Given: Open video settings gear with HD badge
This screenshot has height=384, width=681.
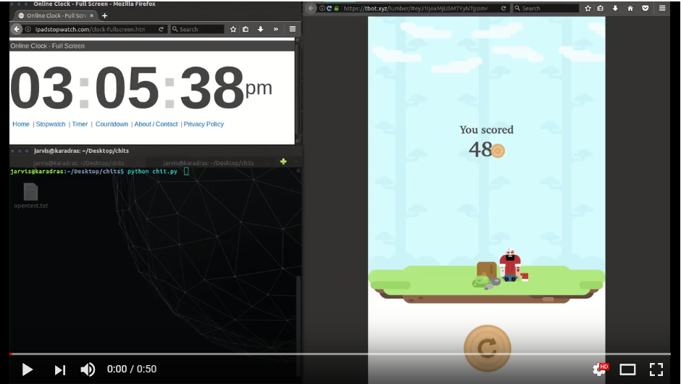Looking at the screenshot, I should (600, 370).
